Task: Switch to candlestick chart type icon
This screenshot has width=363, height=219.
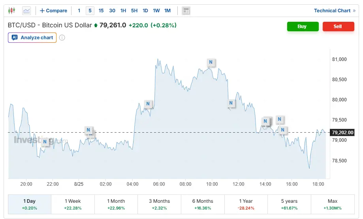Action: click(x=11, y=11)
